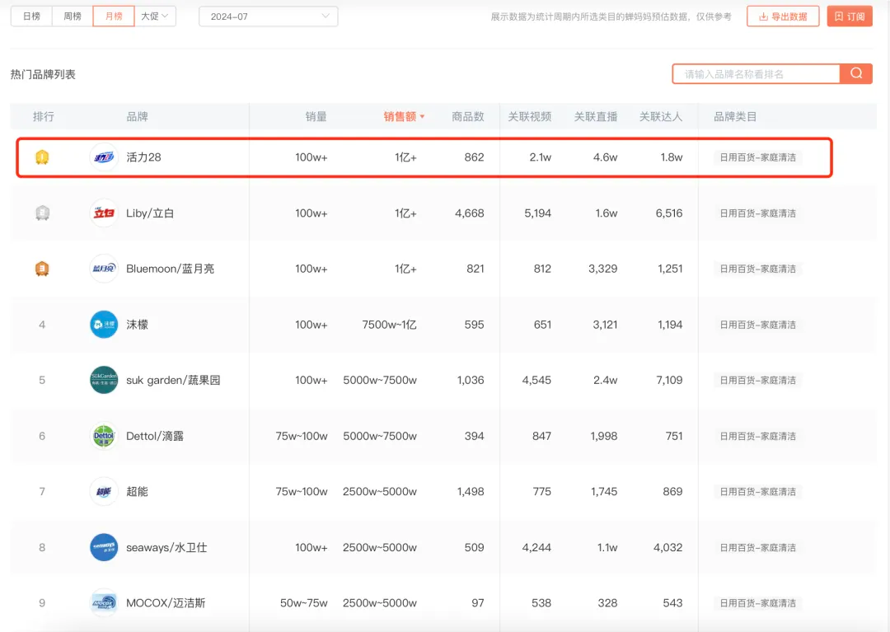The image size is (890, 632).
Task: Focus the brand name search input field
Action: (x=756, y=74)
